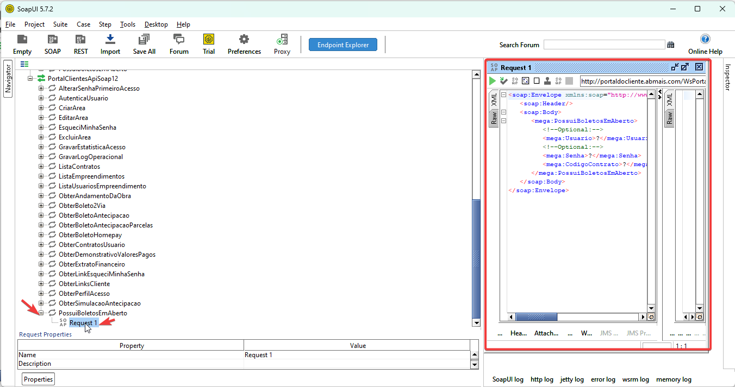Expand the AlterarSenhaPrimeiroAcesso node

click(x=41, y=88)
